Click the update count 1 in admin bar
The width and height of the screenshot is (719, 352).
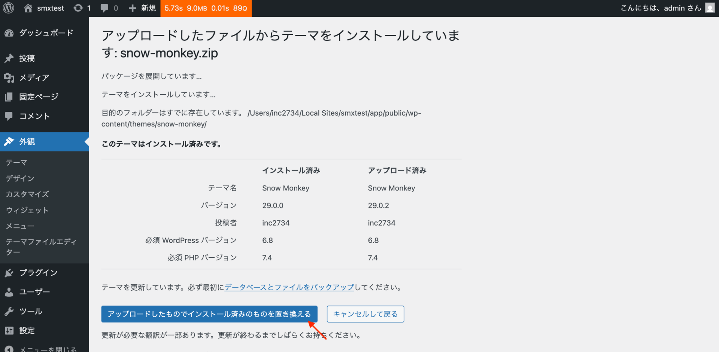click(89, 8)
